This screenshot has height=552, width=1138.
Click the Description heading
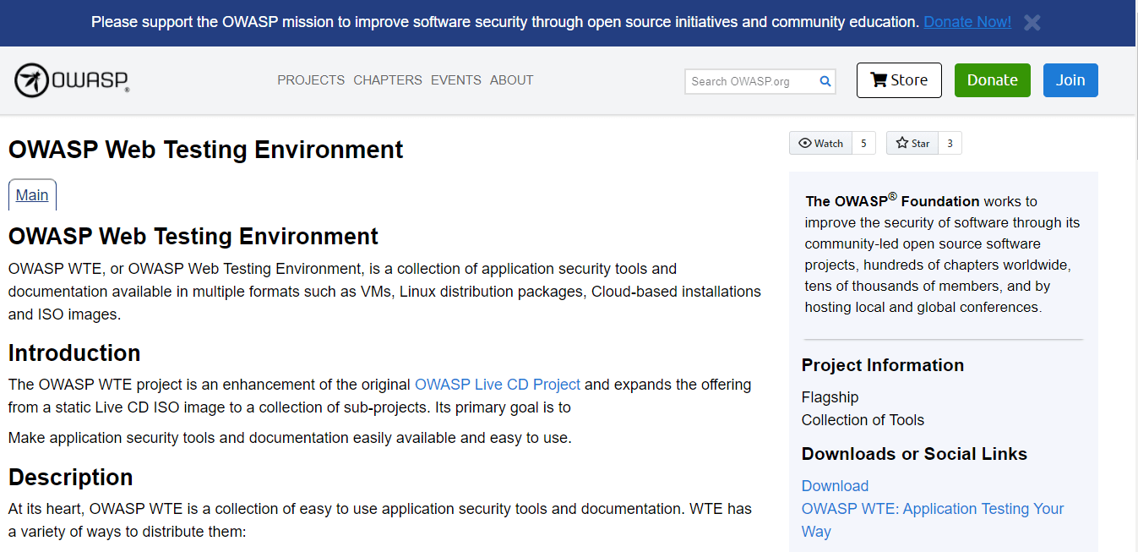[x=71, y=477]
